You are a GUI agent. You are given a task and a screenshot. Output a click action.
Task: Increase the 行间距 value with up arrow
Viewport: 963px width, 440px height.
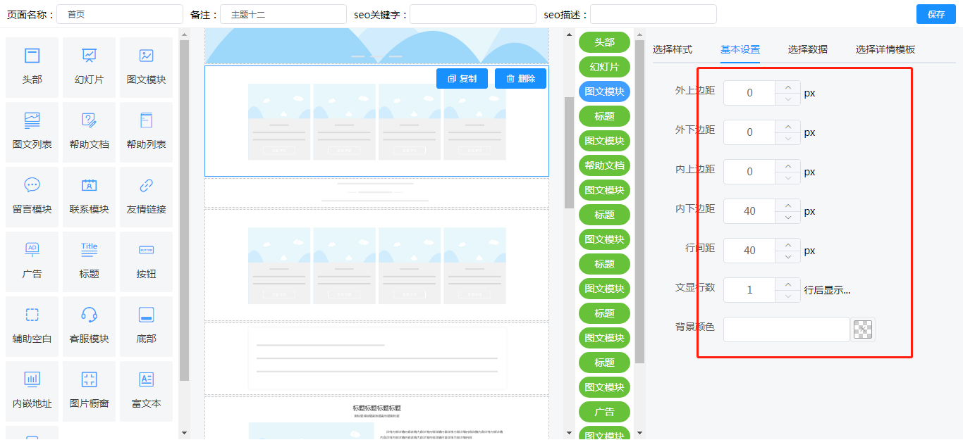coord(787,245)
